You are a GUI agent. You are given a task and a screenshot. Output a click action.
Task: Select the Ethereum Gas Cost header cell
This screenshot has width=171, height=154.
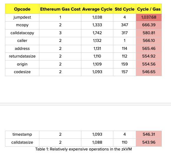(x=60, y=9)
